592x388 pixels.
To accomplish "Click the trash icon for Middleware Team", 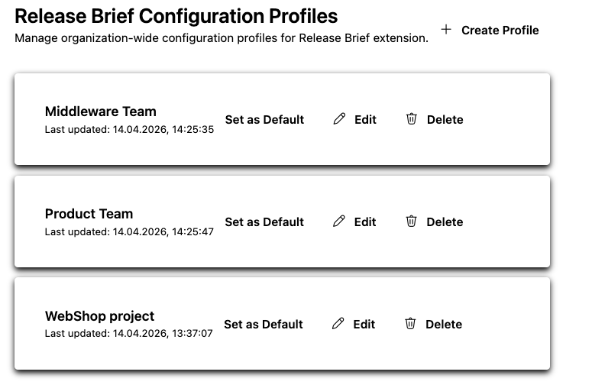I will point(412,119).
